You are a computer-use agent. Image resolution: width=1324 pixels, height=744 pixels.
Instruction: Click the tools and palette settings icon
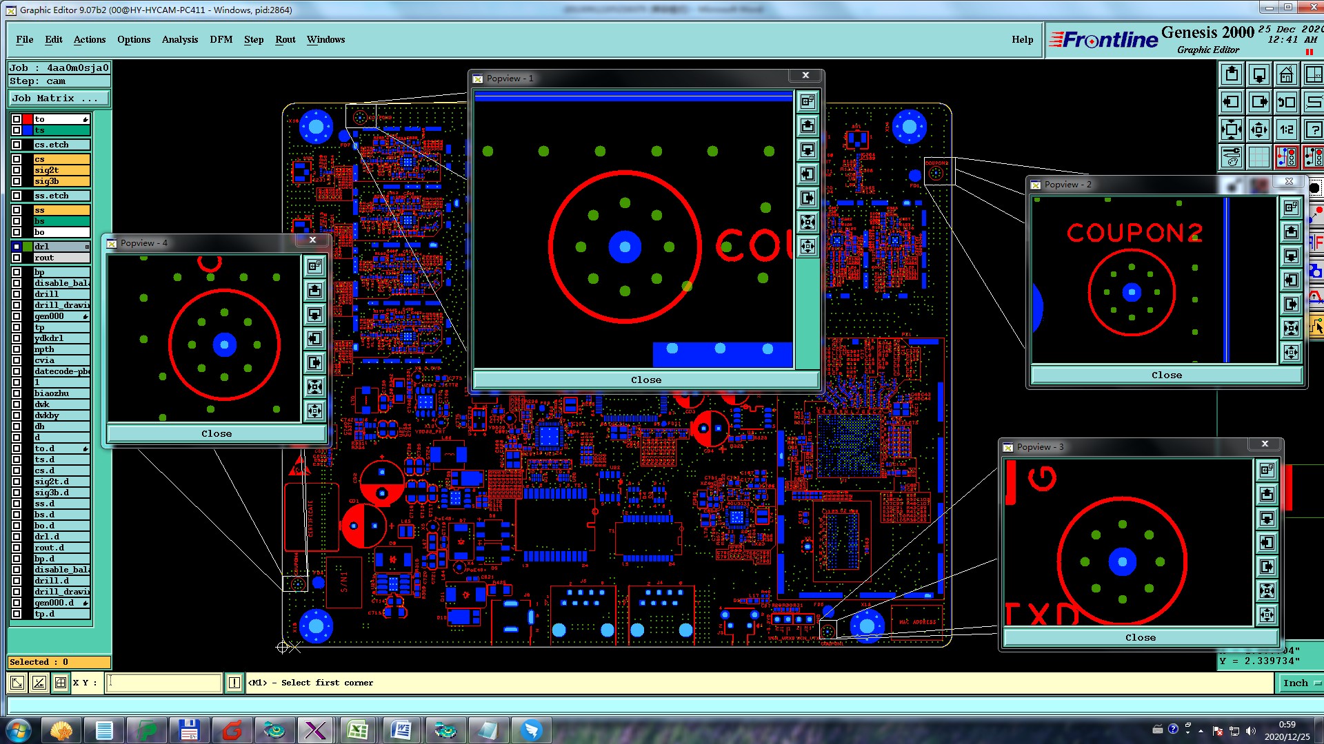coord(1232,157)
